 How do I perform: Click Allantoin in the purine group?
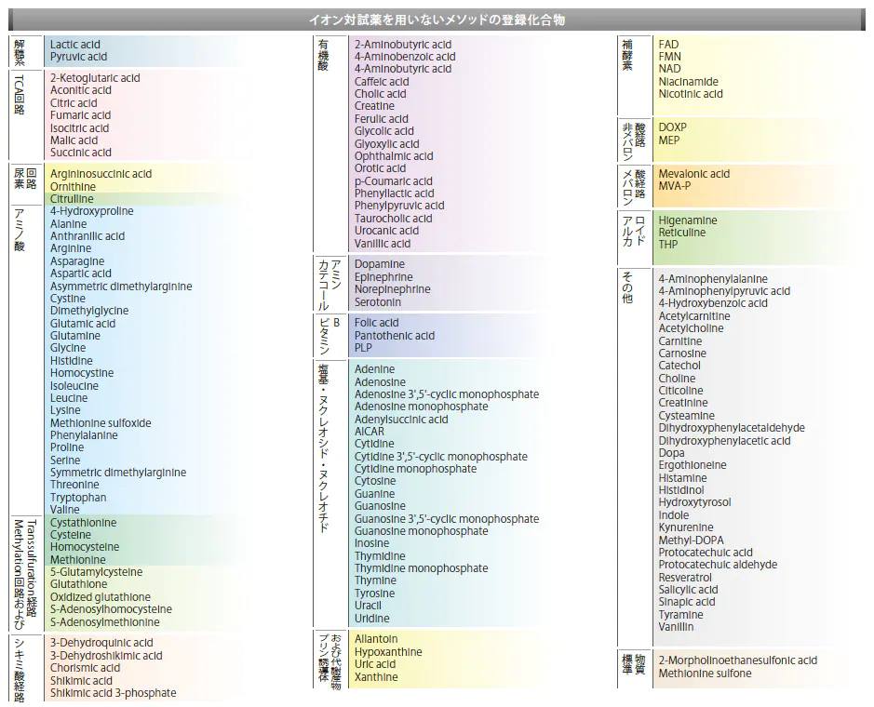(x=376, y=639)
